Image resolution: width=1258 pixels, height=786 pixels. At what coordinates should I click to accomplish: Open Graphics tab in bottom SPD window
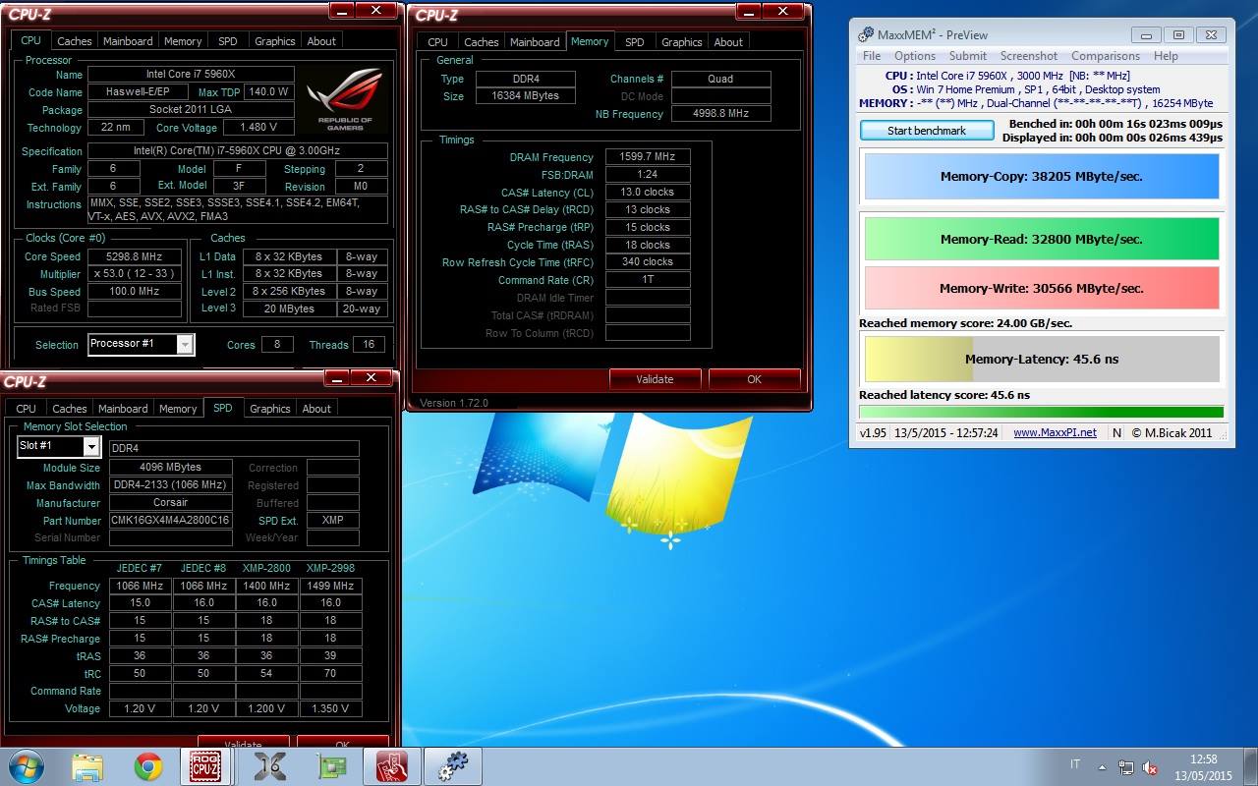[x=269, y=409]
